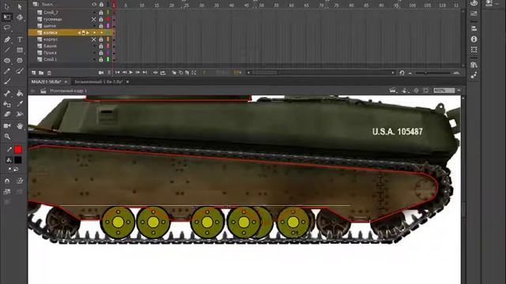Image resolution: width=506 pixels, height=284 pixels.
Task: Select the Paint Bucket tool
Action: tap(20, 93)
